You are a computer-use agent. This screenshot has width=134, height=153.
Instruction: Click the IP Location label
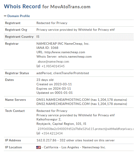tap(14, 147)
